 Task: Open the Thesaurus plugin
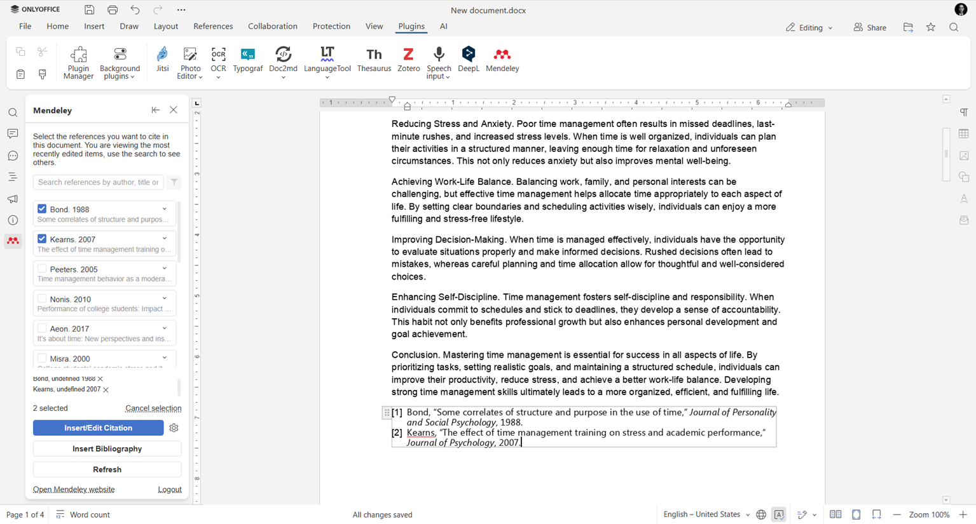(x=374, y=60)
